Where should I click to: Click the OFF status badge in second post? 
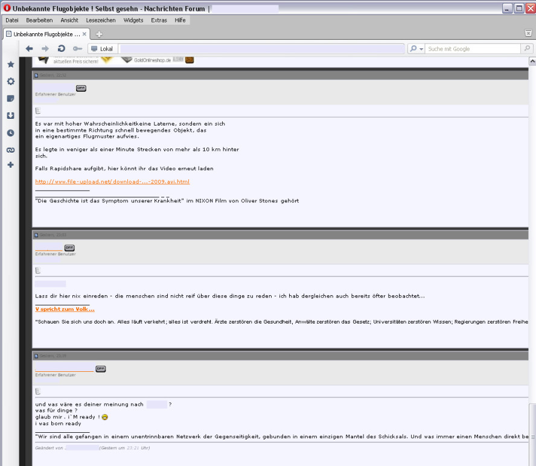69,248
